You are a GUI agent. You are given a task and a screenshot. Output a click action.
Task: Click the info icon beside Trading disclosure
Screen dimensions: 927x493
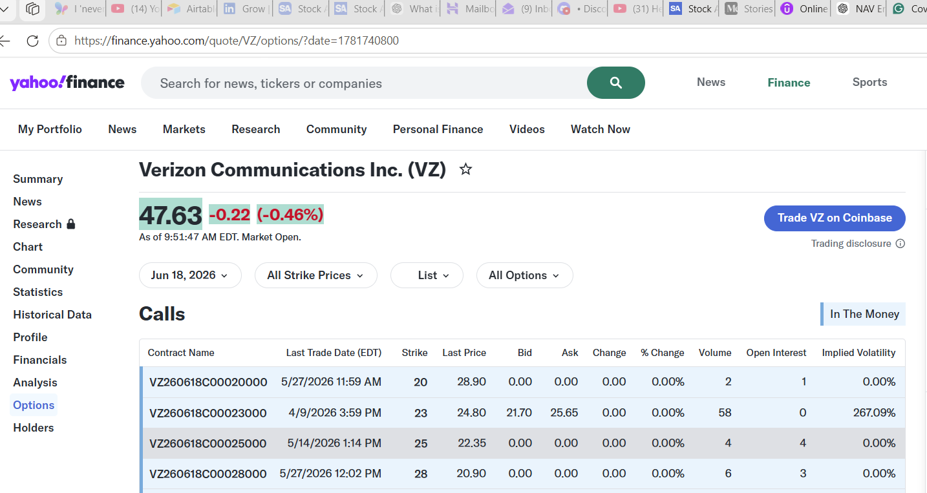click(x=900, y=244)
